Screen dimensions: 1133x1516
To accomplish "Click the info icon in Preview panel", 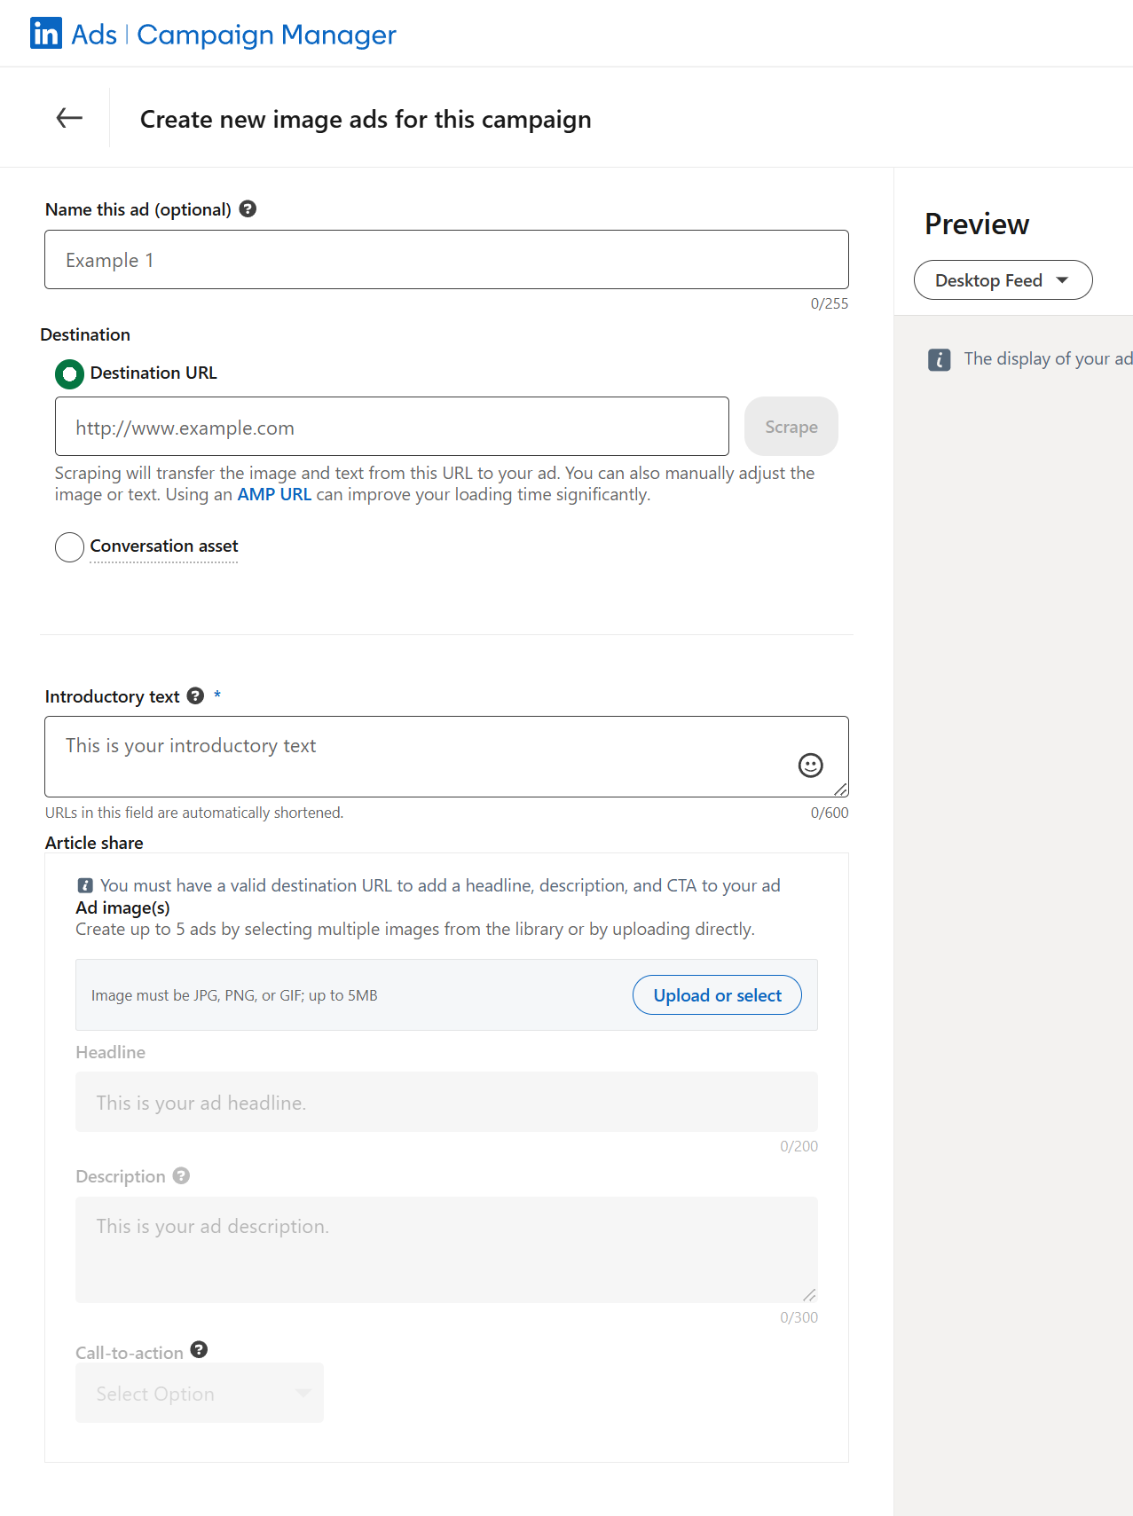I will point(940,359).
